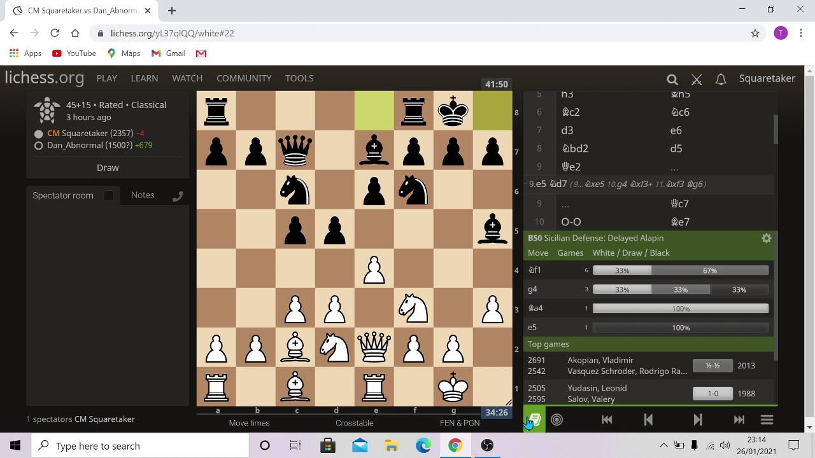Open the Gmail bookmark
Image resolution: width=815 pixels, height=458 pixels.
(169, 53)
